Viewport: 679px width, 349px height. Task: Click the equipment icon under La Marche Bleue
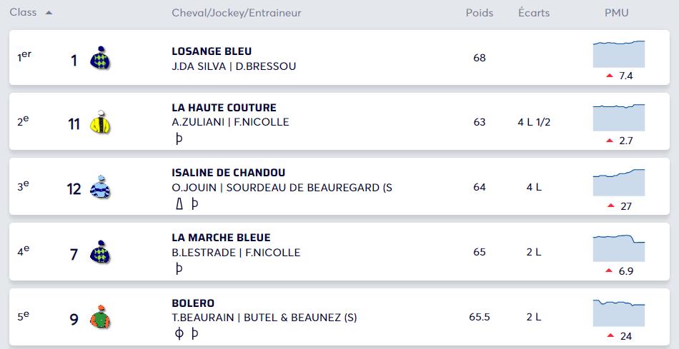point(179,268)
